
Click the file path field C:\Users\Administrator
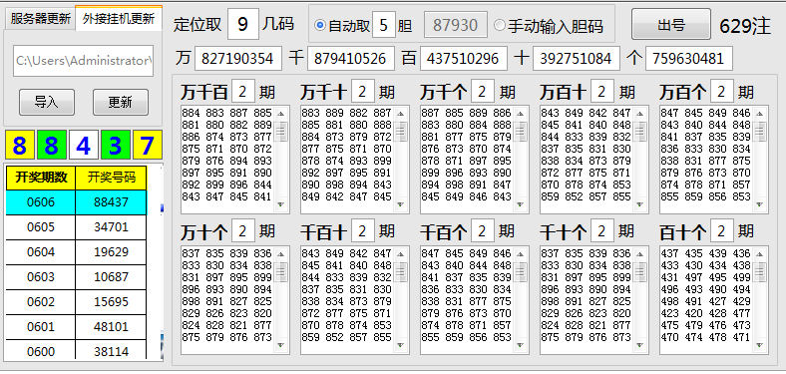coord(83,61)
